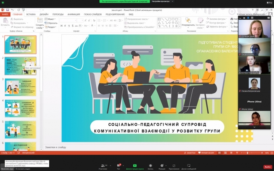Open Zoom Participants (Участники) panel
Viewport: 274px width, 171px height.
(103, 167)
